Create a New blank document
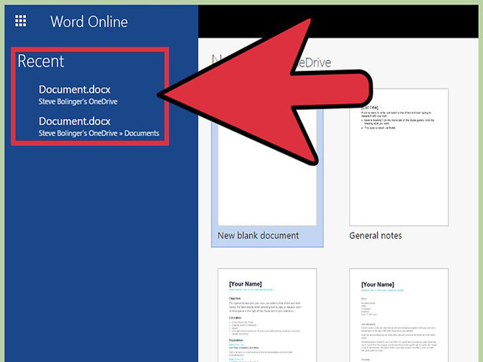The image size is (483, 362). [267, 168]
